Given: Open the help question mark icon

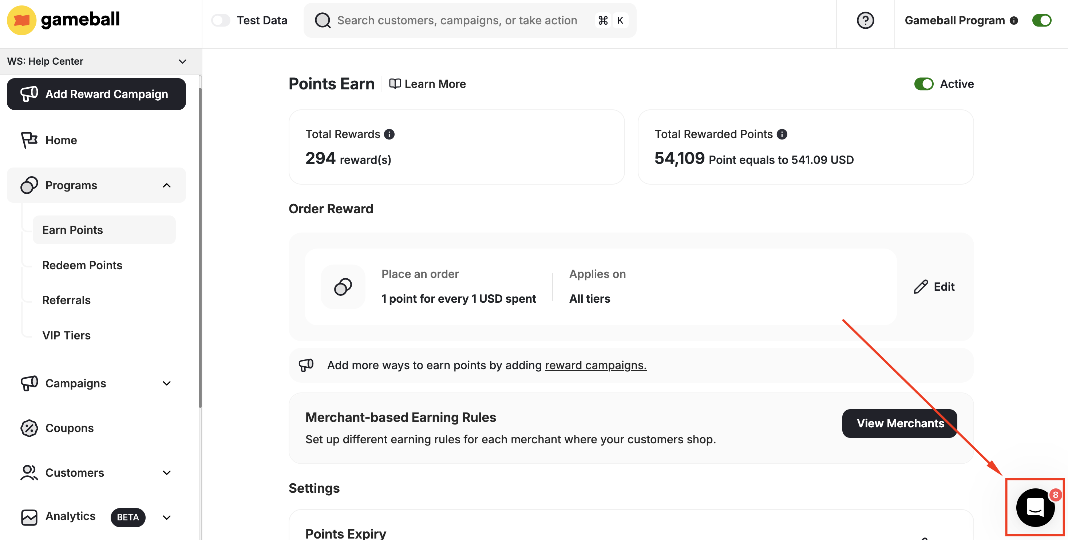Looking at the screenshot, I should coord(865,20).
